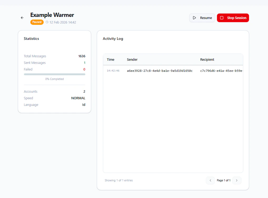Resume the paused warmer session
This screenshot has width=268, height=198.
pos(202,18)
